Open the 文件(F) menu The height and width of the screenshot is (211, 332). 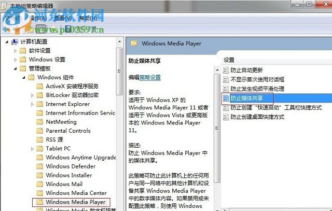[x=12, y=18]
